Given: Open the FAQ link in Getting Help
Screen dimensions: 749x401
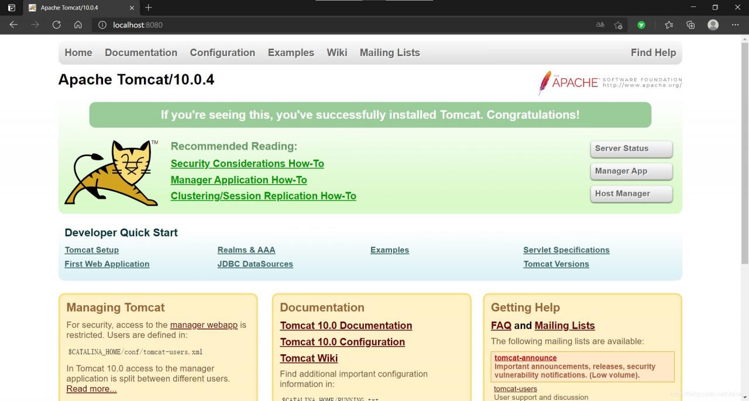Looking at the screenshot, I should coord(501,326).
